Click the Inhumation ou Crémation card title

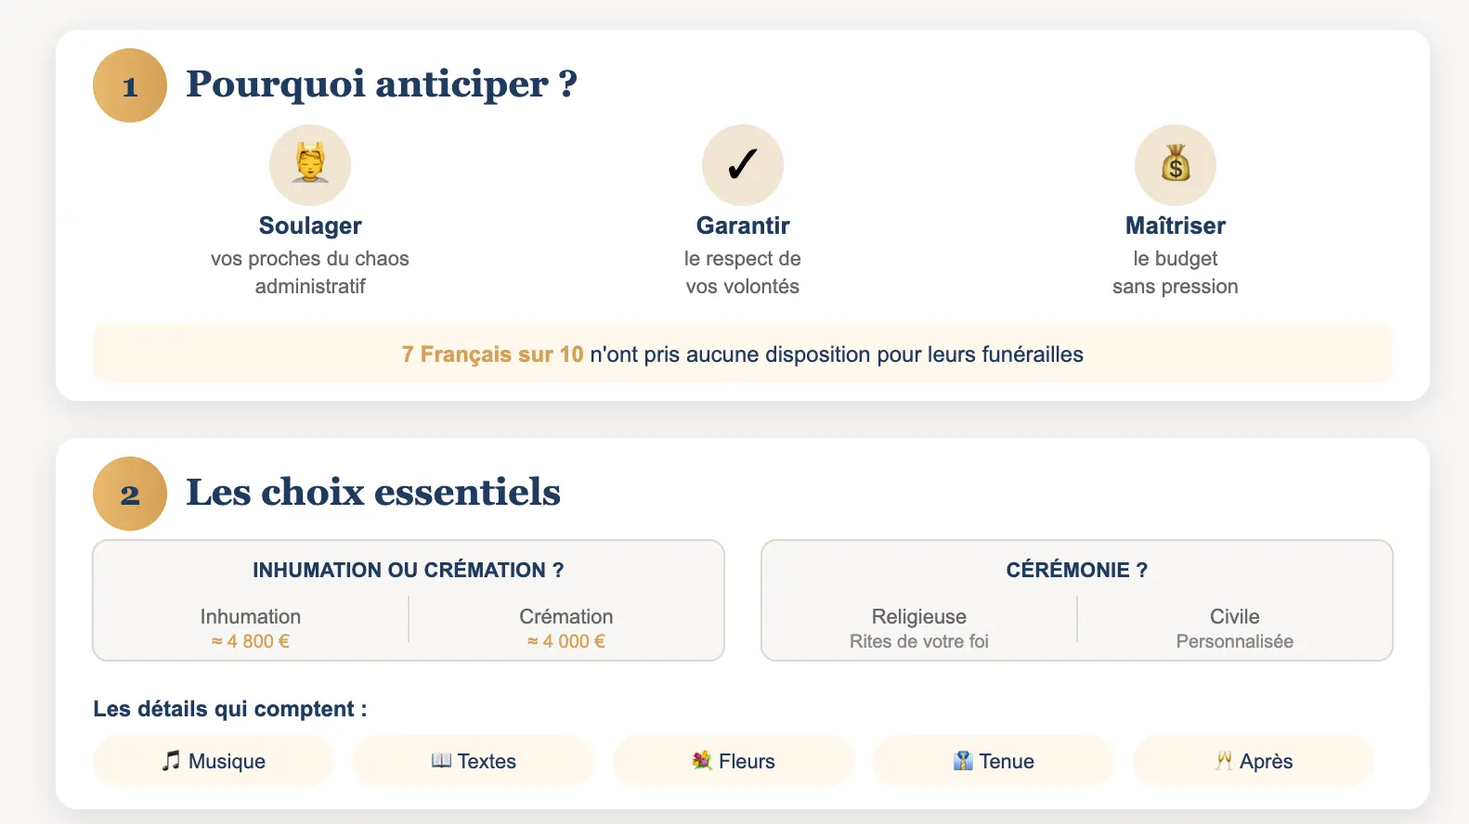point(409,570)
